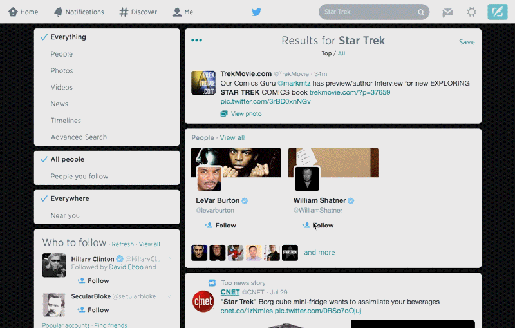515x328 pixels.
Task: Open the @markmtz mention
Action: [294, 83]
